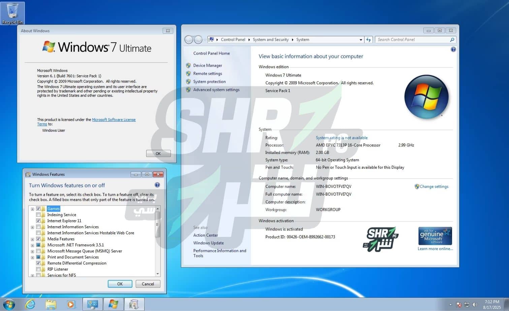Toggle the Games feature checkbox
Screen dimensions: 509x311
pyautogui.click(x=38, y=209)
